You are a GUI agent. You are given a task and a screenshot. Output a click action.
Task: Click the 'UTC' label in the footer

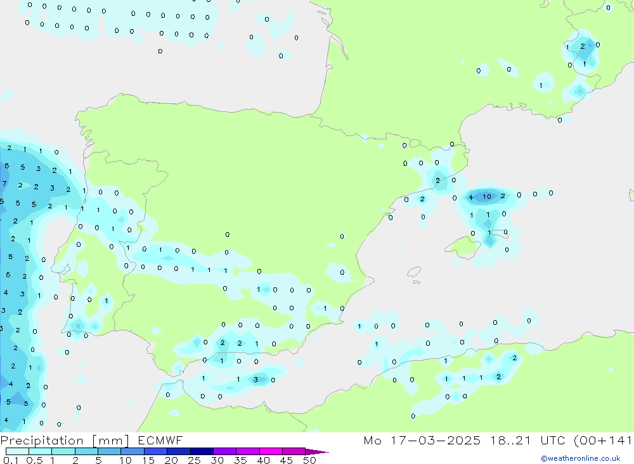click(553, 440)
